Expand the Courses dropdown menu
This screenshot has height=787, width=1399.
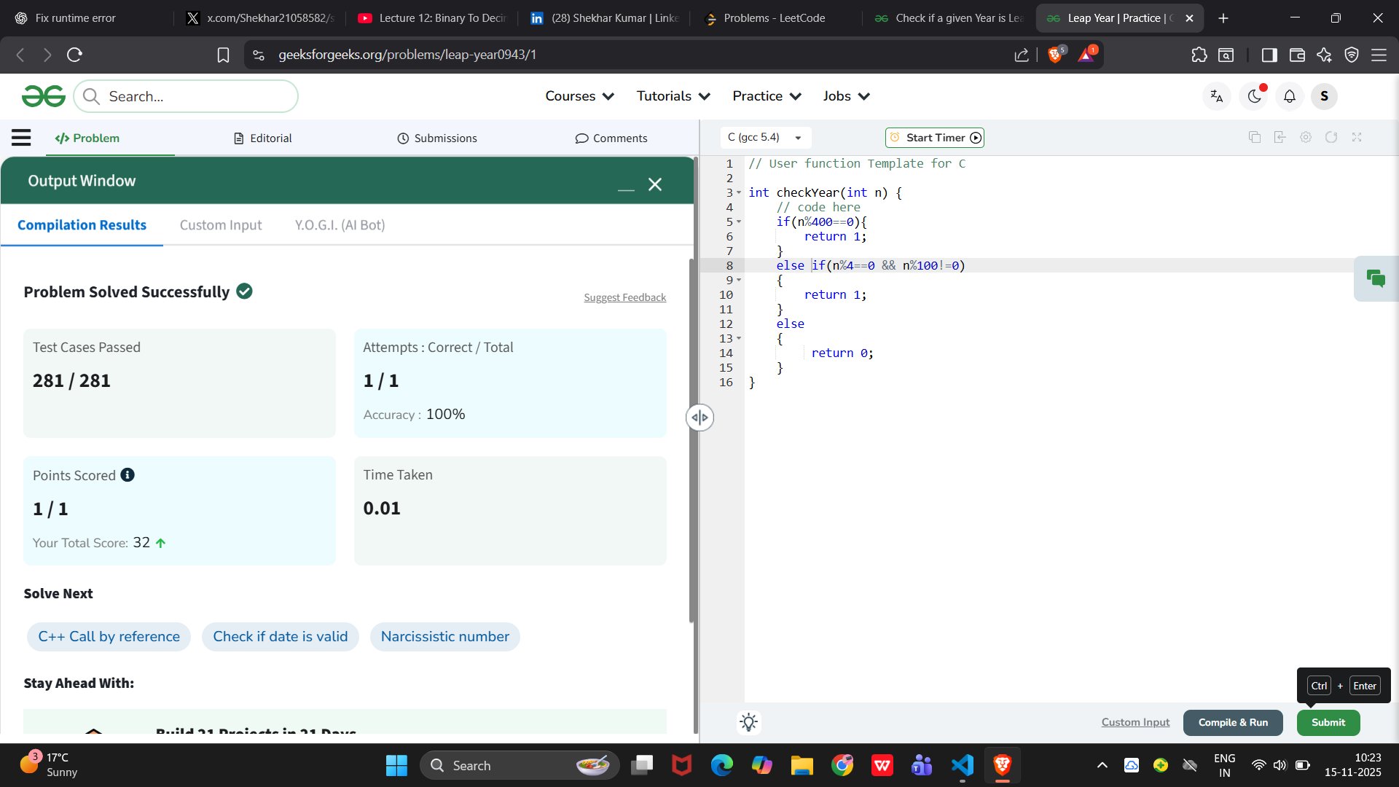click(579, 96)
